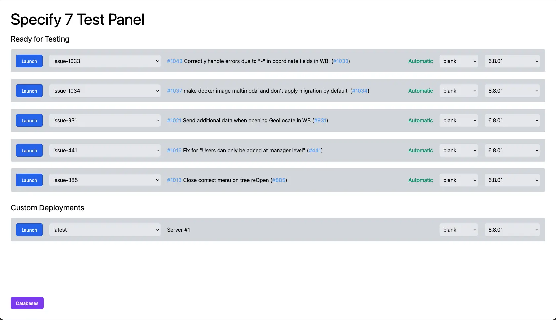Launch the issue-1033 deployment
The width and height of the screenshot is (556, 320).
29,61
